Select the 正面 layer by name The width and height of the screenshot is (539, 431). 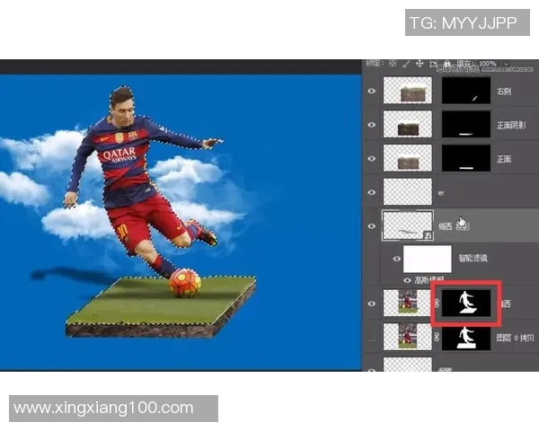tap(504, 159)
